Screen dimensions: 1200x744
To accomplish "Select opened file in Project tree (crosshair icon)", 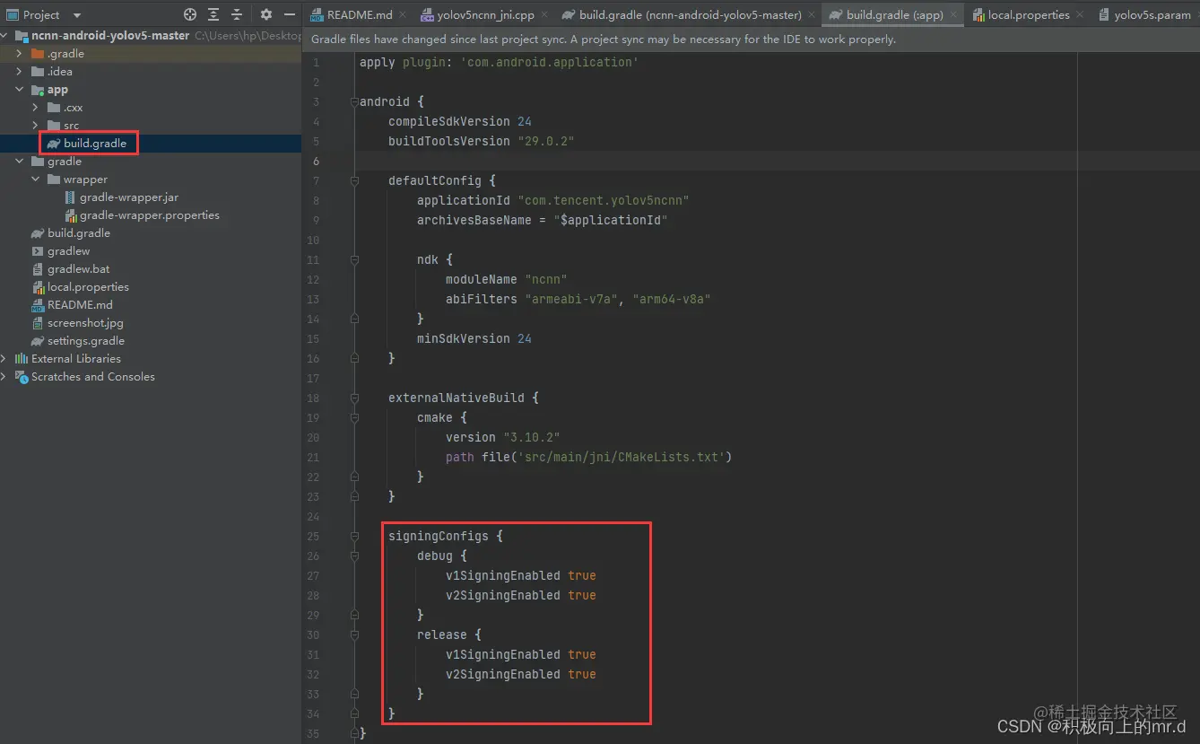I will (x=190, y=14).
